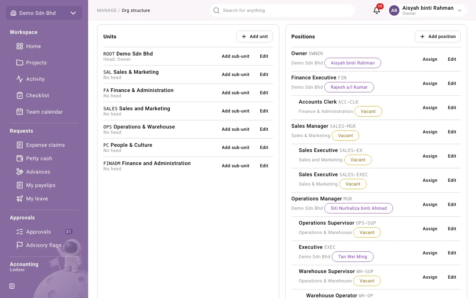Click the Rajesh a/l Kumar assignee chip

tap(349, 87)
